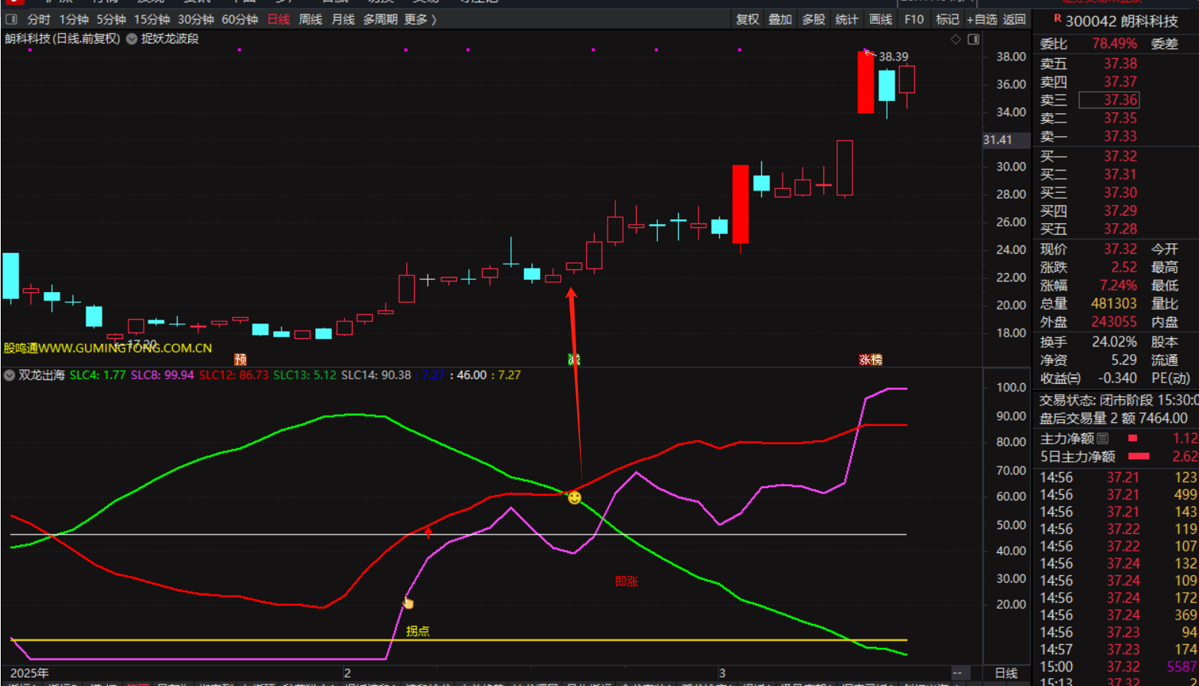
Task: Toggle the sidebar panel icon left of 分时
Action: 11,19
